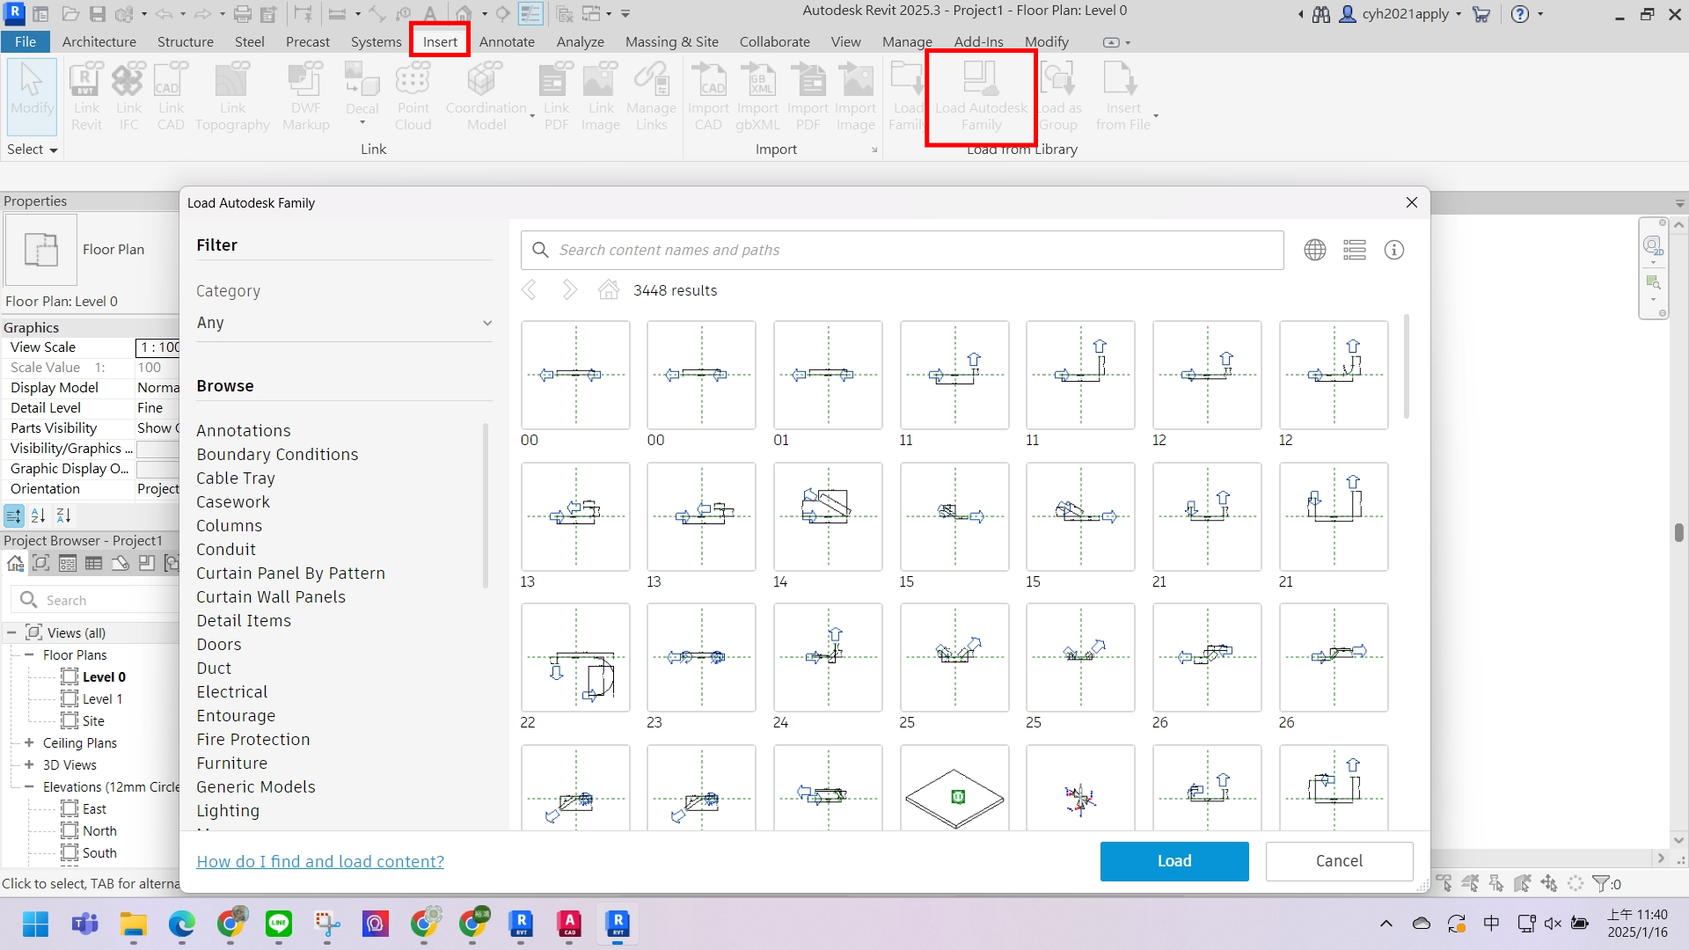Open 'How do I find and load content?' link
Image resolution: width=1689 pixels, height=950 pixels.
[x=320, y=861]
